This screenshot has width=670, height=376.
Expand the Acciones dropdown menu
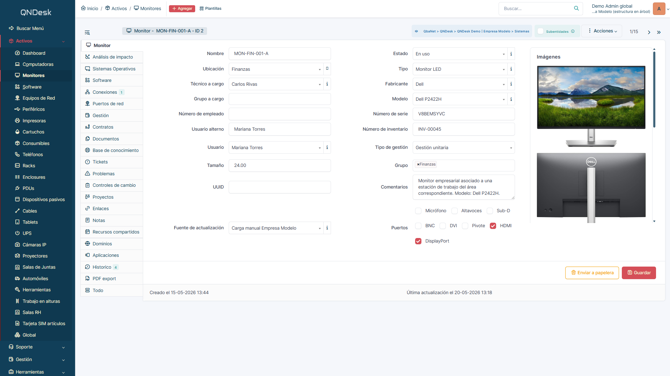click(602, 31)
